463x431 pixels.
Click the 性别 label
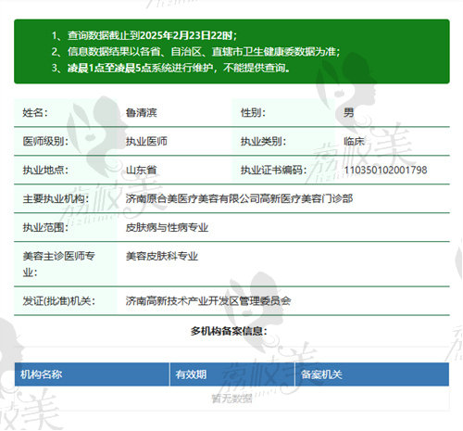253,112
